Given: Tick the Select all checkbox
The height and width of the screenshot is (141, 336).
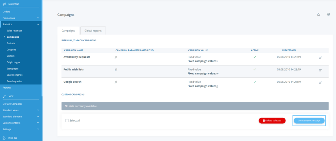Looking at the screenshot, I should tap(67, 121).
